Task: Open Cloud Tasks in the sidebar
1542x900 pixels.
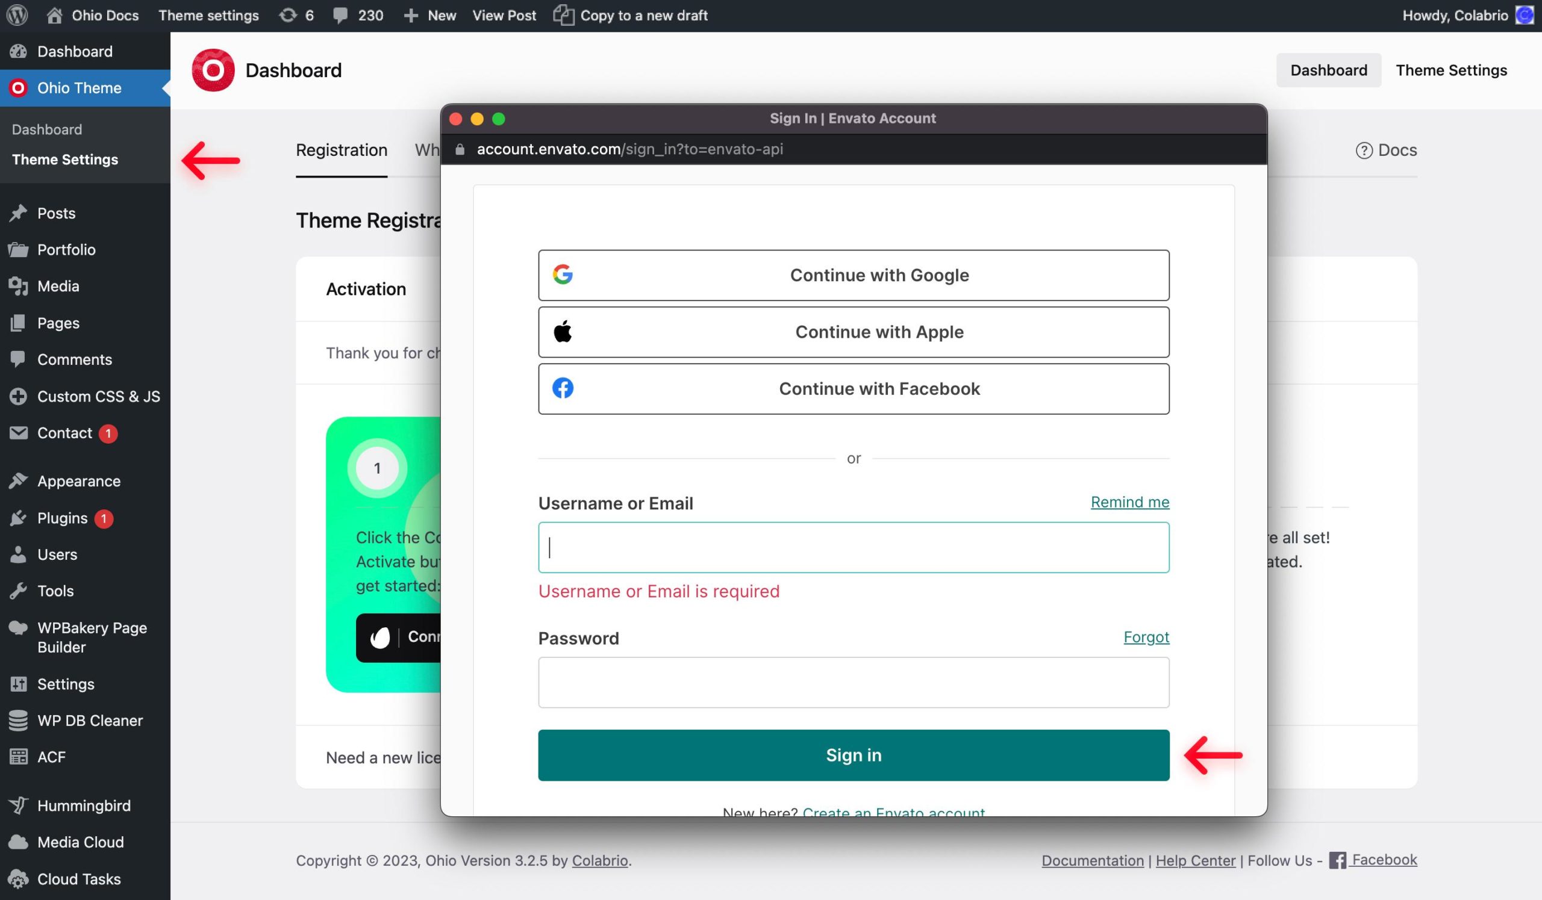Action: coord(85,878)
